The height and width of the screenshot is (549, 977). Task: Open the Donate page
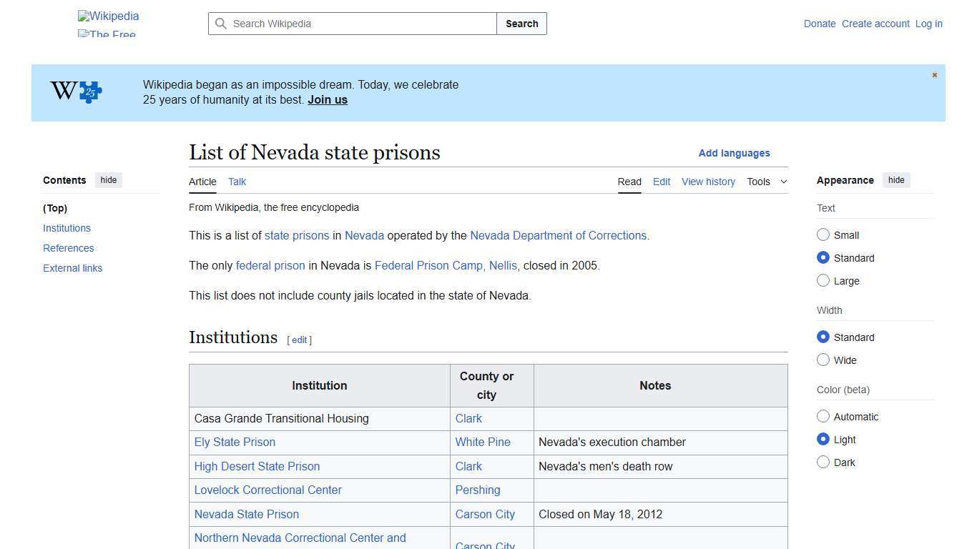click(820, 24)
